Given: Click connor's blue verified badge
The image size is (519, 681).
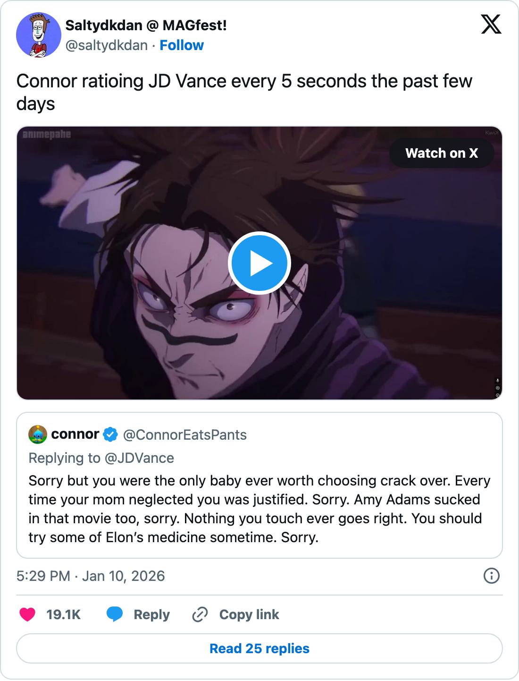Looking at the screenshot, I should [x=110, y=434].
